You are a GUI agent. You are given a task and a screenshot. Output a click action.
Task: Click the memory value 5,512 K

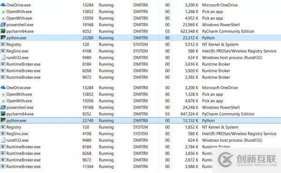[x=192, y=44]
